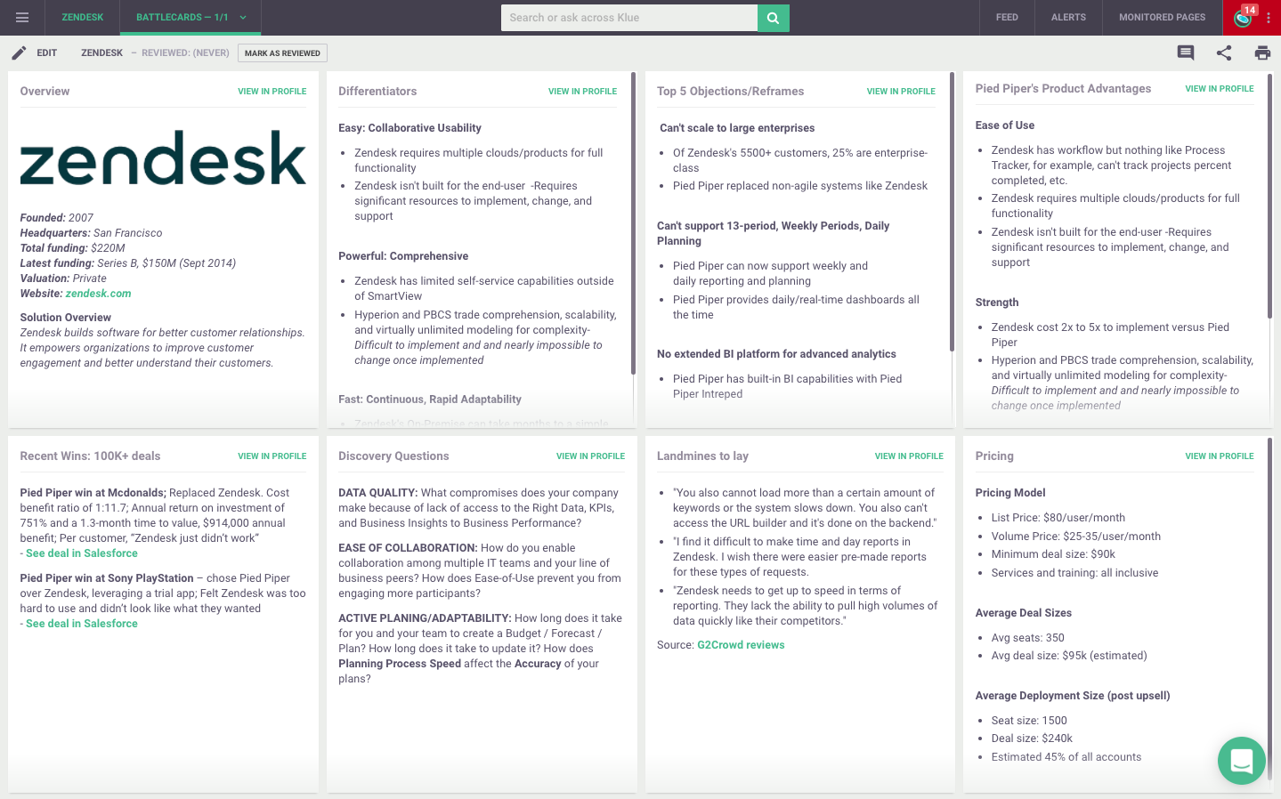Click the 'Pricing Model' heading
The width and height of the screenshot is (1281, 799).
[x=1010, y=493]
